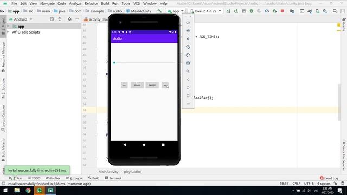Stop the running app with red square
The image size is (347, 195).
pos(282,11)
